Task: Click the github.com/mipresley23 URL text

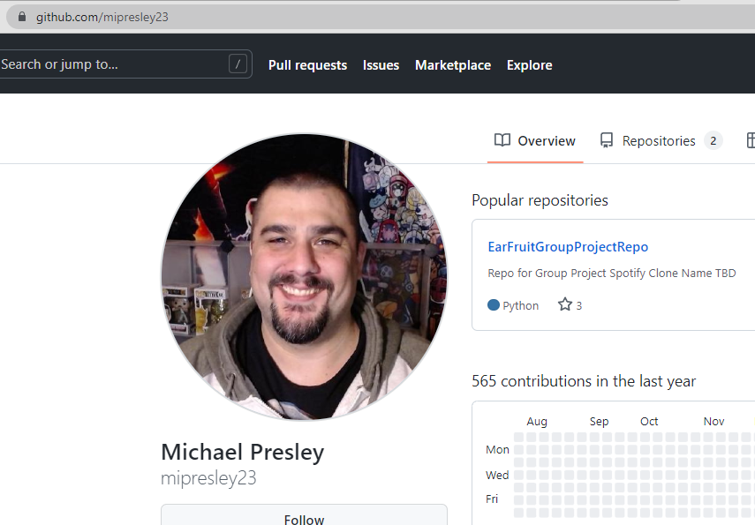Action: [102, 18]
